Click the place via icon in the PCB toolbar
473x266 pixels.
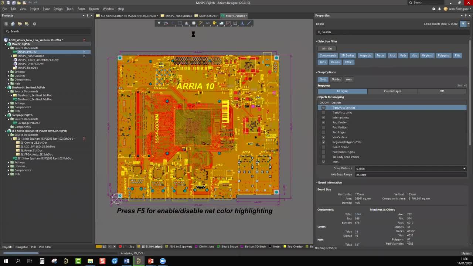click(214, 23)
